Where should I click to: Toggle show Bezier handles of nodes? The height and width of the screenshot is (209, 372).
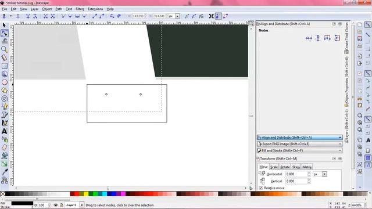pos(219,16)
